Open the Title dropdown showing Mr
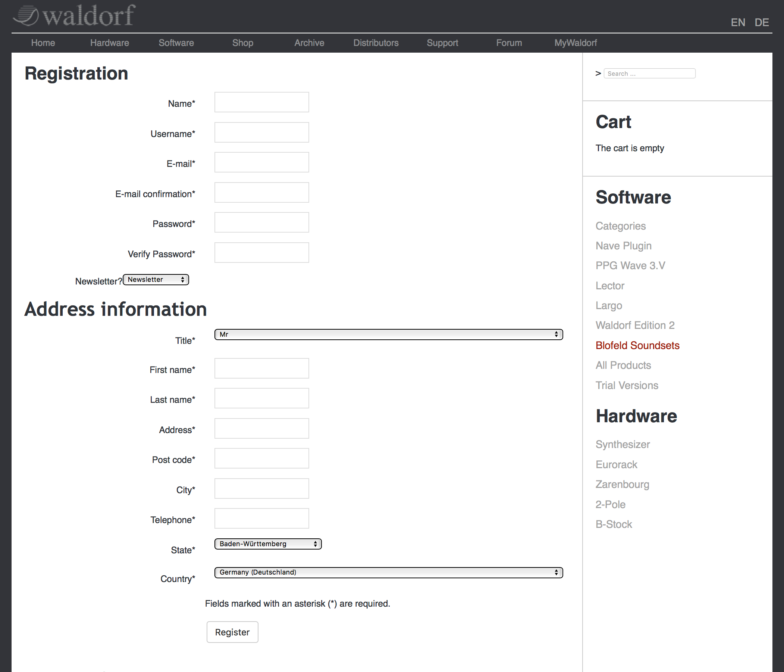 (x=389, y=335)
